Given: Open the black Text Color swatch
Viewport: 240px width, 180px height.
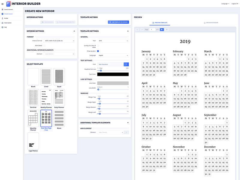Looking at the screenshot, I should pyautogui.click(x=113, y=74).
